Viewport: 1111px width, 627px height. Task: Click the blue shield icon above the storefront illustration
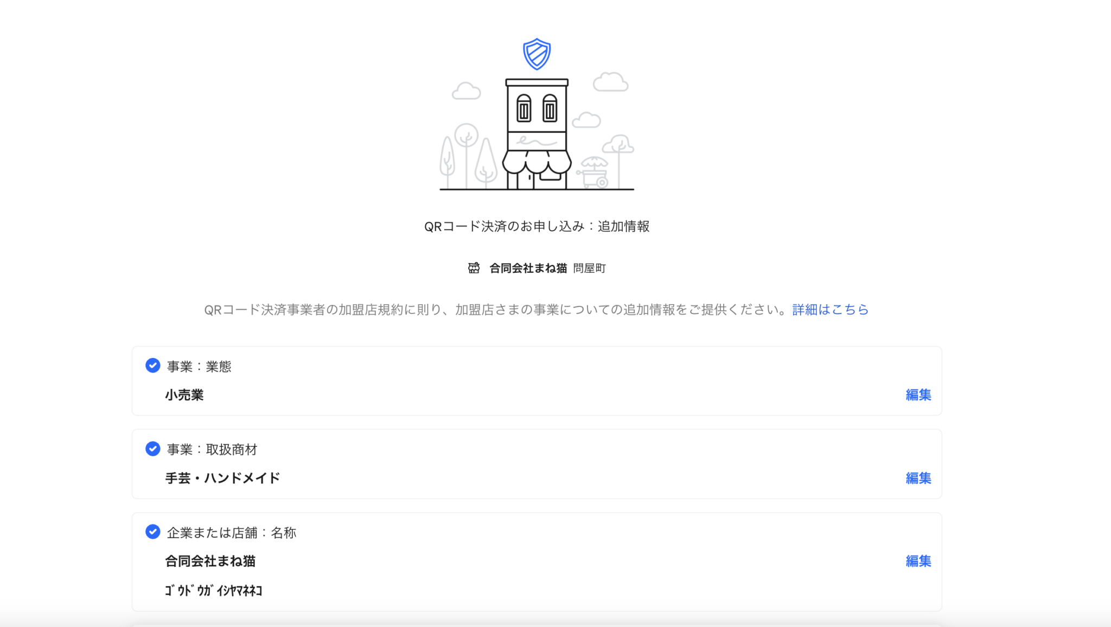536,54
